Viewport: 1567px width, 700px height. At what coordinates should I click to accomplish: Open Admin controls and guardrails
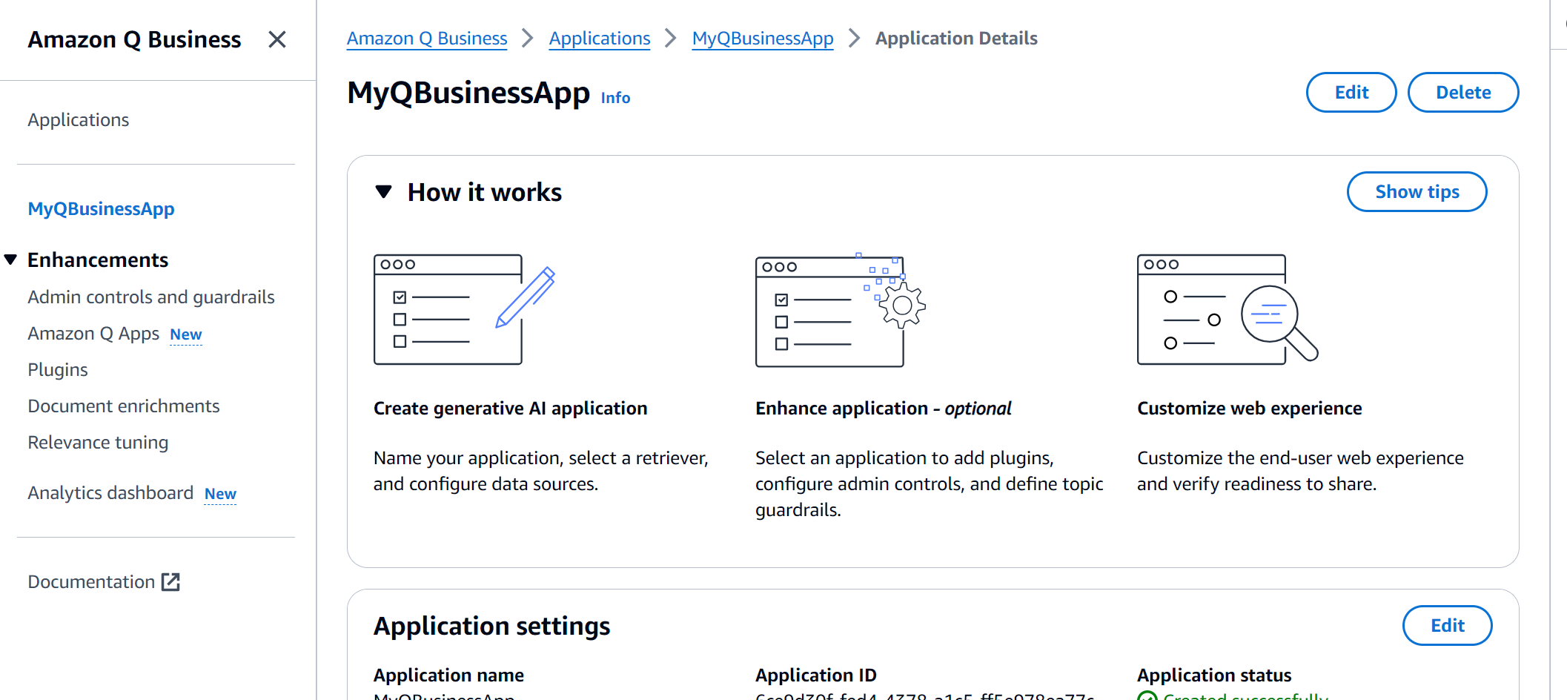point(151,297)
